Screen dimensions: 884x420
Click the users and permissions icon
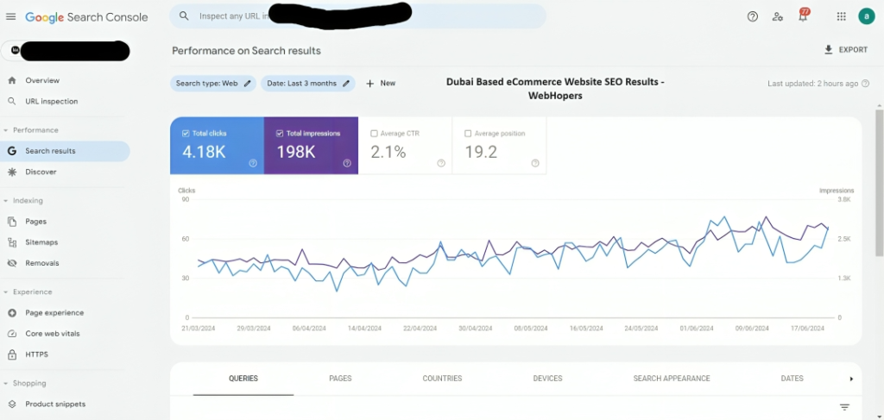(x=778, y=16)
